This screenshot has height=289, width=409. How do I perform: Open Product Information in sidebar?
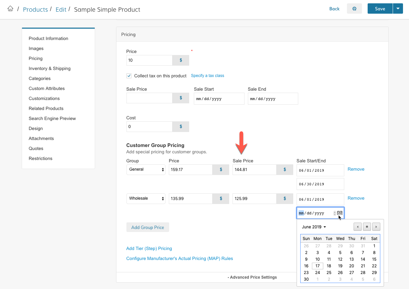(x=48, y=38)
